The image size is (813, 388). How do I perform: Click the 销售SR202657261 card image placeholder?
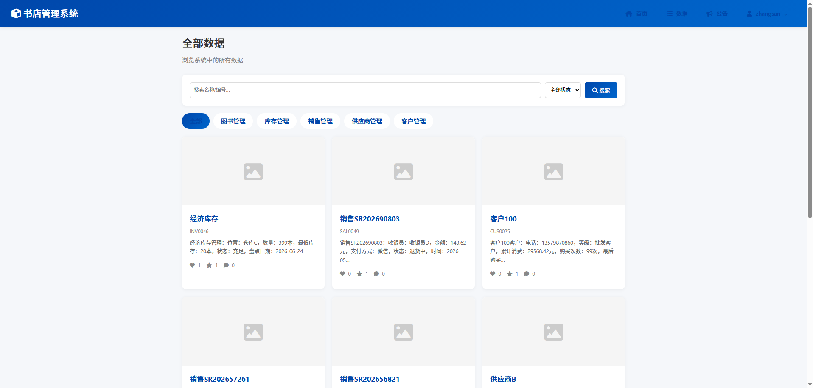(253, 332)
